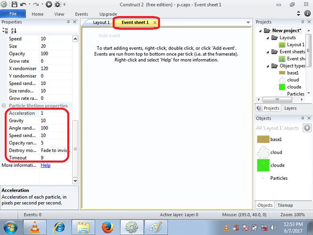Select green cloude object thumbnail
Viewport: 313px width, 235px height.
[263, 165]
